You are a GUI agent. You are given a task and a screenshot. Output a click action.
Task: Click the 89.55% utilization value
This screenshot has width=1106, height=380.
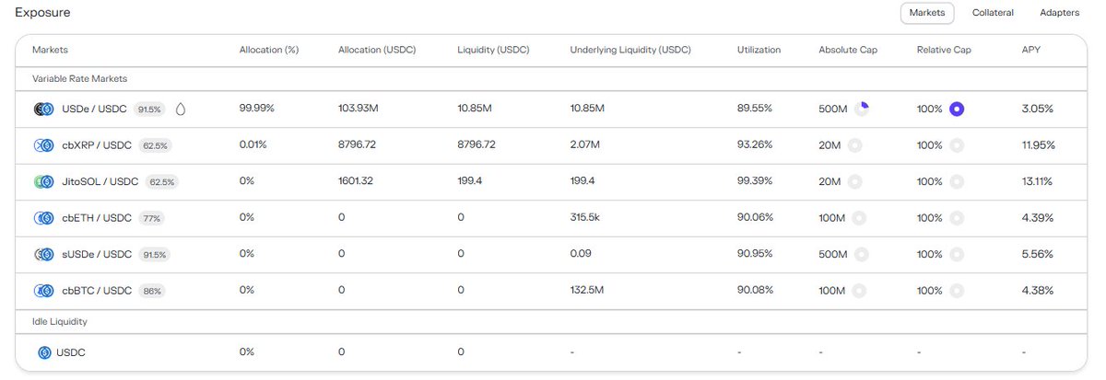click(x=755, y=109)
